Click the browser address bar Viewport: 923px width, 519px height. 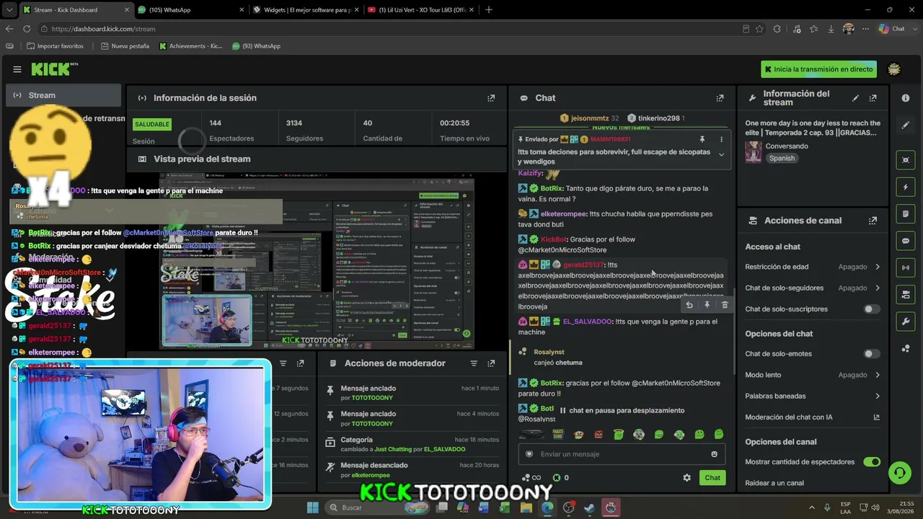pyautogui.click(x=389, y=29)
